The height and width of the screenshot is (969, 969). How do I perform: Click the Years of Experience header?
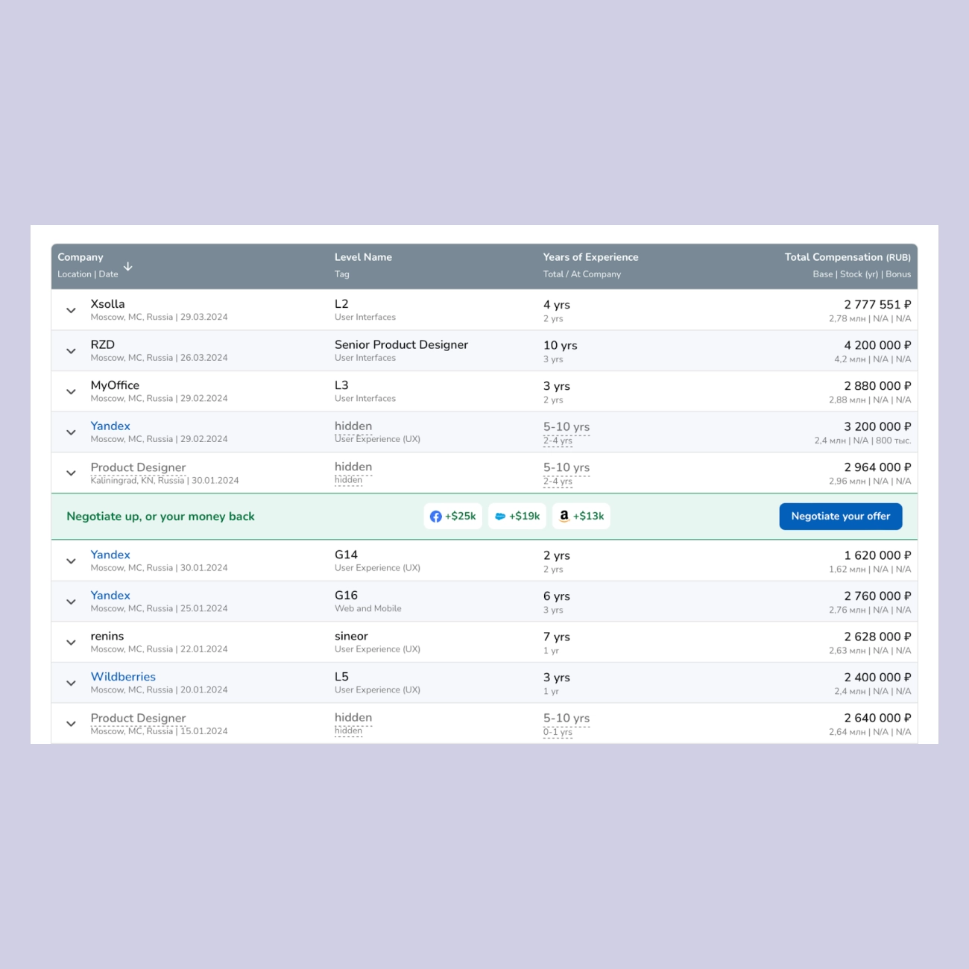click(590, 257)
